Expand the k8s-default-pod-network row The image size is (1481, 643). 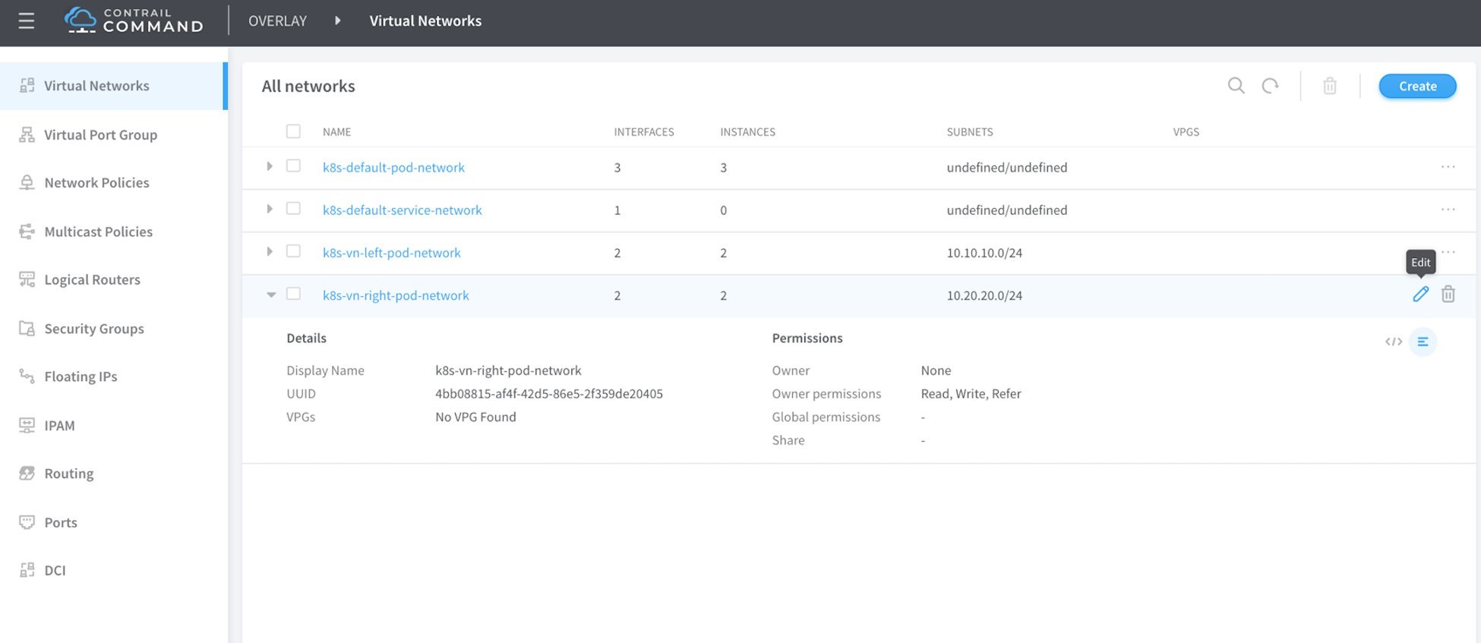click(x=270, y=166)
